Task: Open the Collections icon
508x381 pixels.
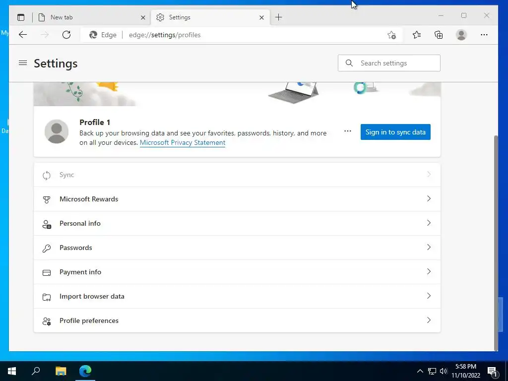Action: pyautogui.click(x=439, y=35)
